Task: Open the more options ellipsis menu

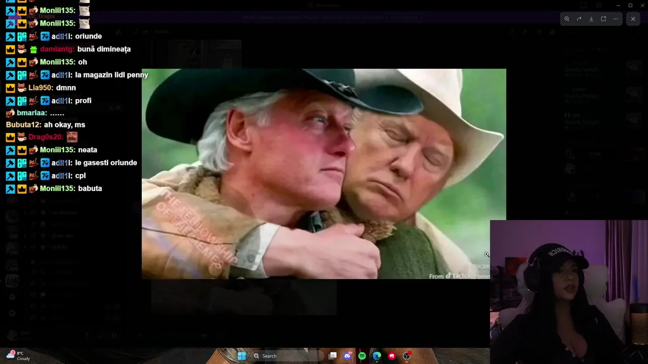Action: 616,19
